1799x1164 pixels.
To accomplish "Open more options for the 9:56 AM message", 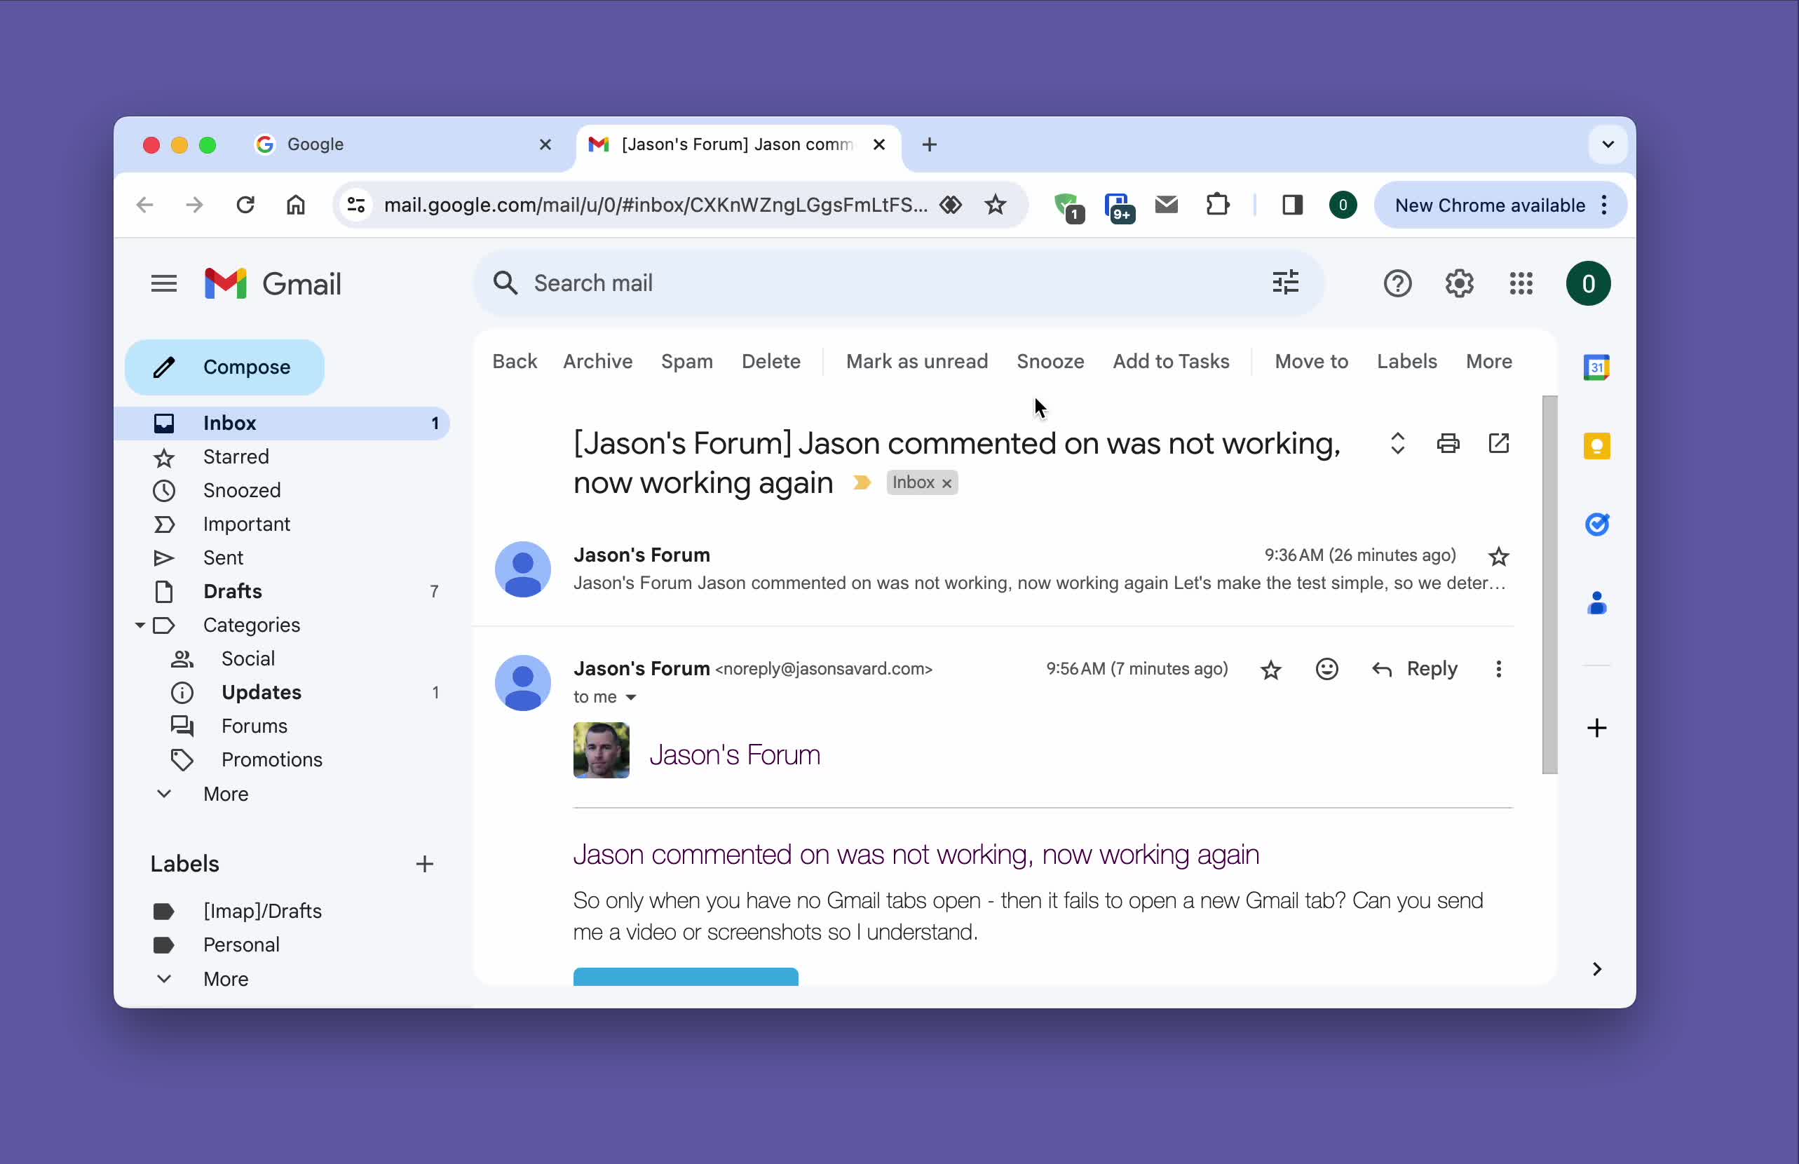I will (1498, 669).
